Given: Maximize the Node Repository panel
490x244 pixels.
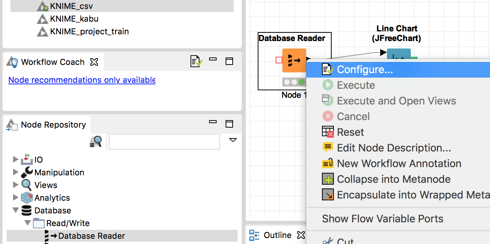Looking at the screenshot, I should click(x=229, y=123).
